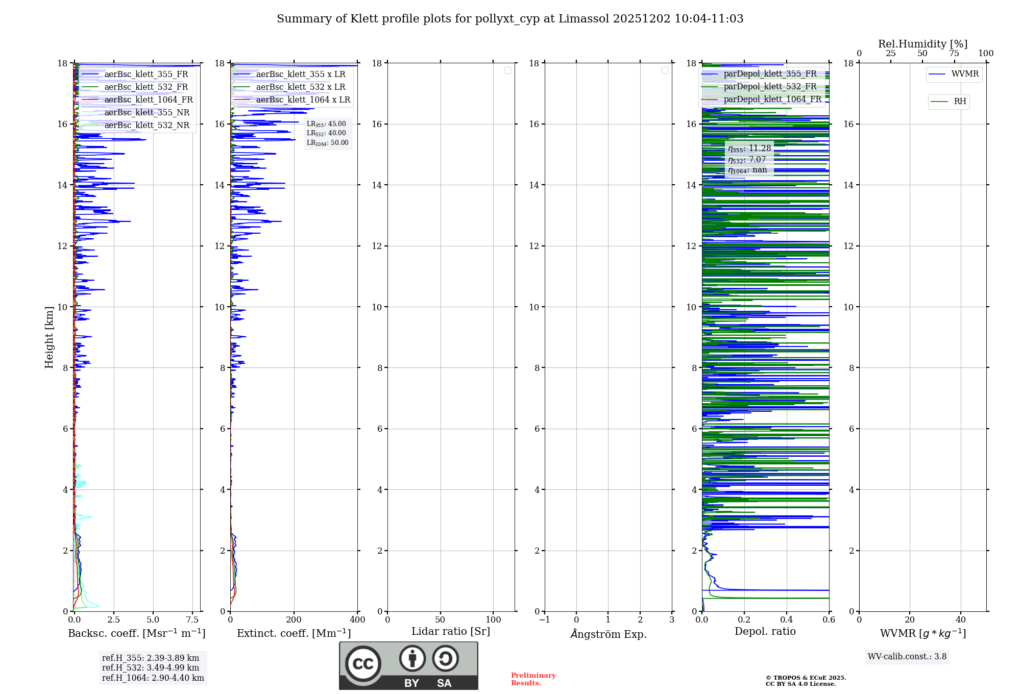
Task: Click the Rel.Humidity [%] top axis label
Action: [x=922, y=44]
